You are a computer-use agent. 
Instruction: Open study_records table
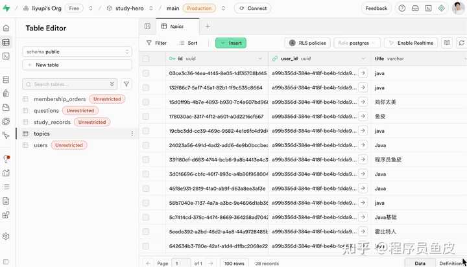(52, 122)
